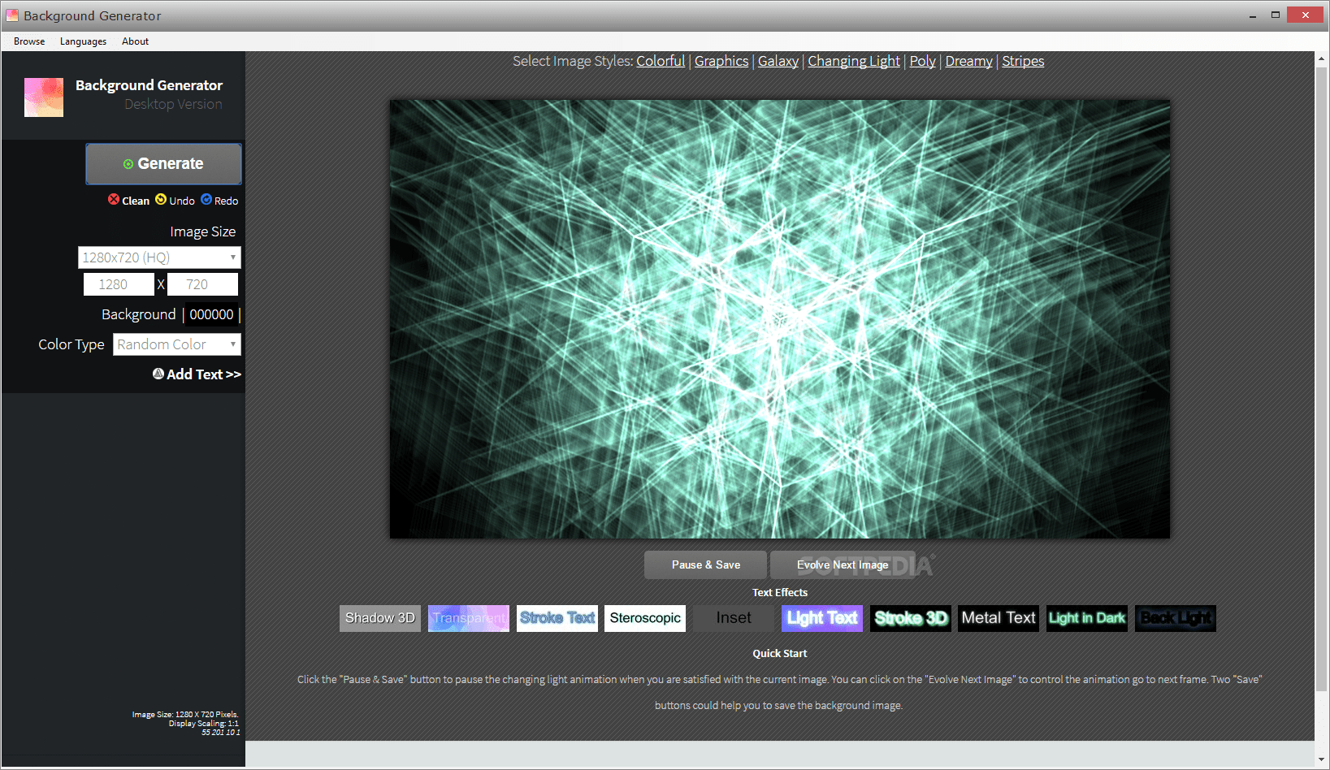Select the Changing Light image style

pyautogui.click(x=854, y=61)
